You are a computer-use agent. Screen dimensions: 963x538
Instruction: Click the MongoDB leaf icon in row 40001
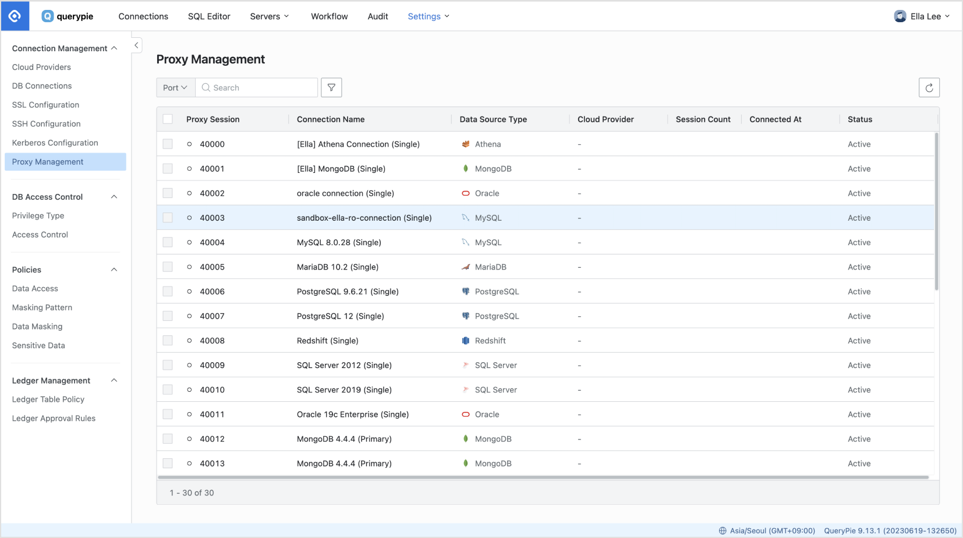[466, 168]
